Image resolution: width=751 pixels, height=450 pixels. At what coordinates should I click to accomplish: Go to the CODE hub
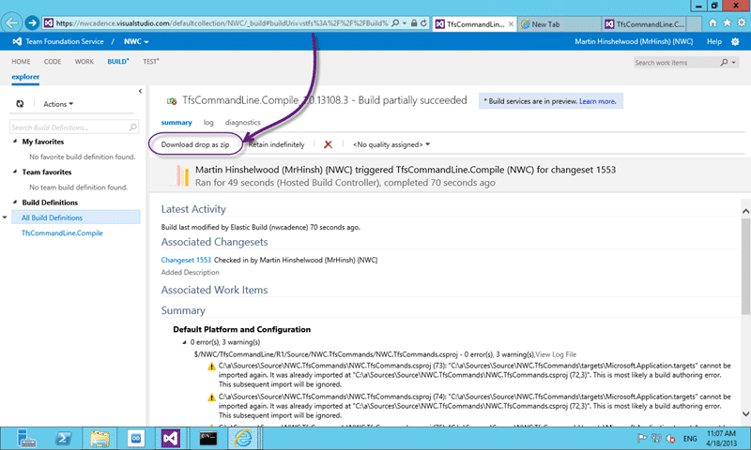(x=53, y=62)
